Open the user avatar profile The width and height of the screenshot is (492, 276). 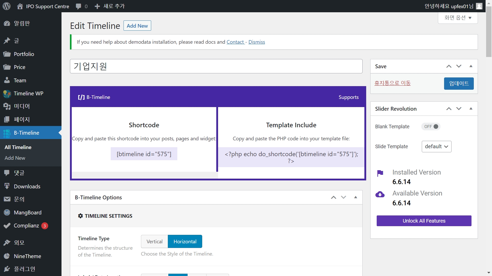pos(479,6)
